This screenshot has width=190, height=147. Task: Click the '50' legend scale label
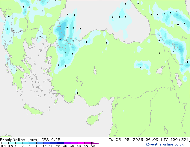click(x=93, y=146)
